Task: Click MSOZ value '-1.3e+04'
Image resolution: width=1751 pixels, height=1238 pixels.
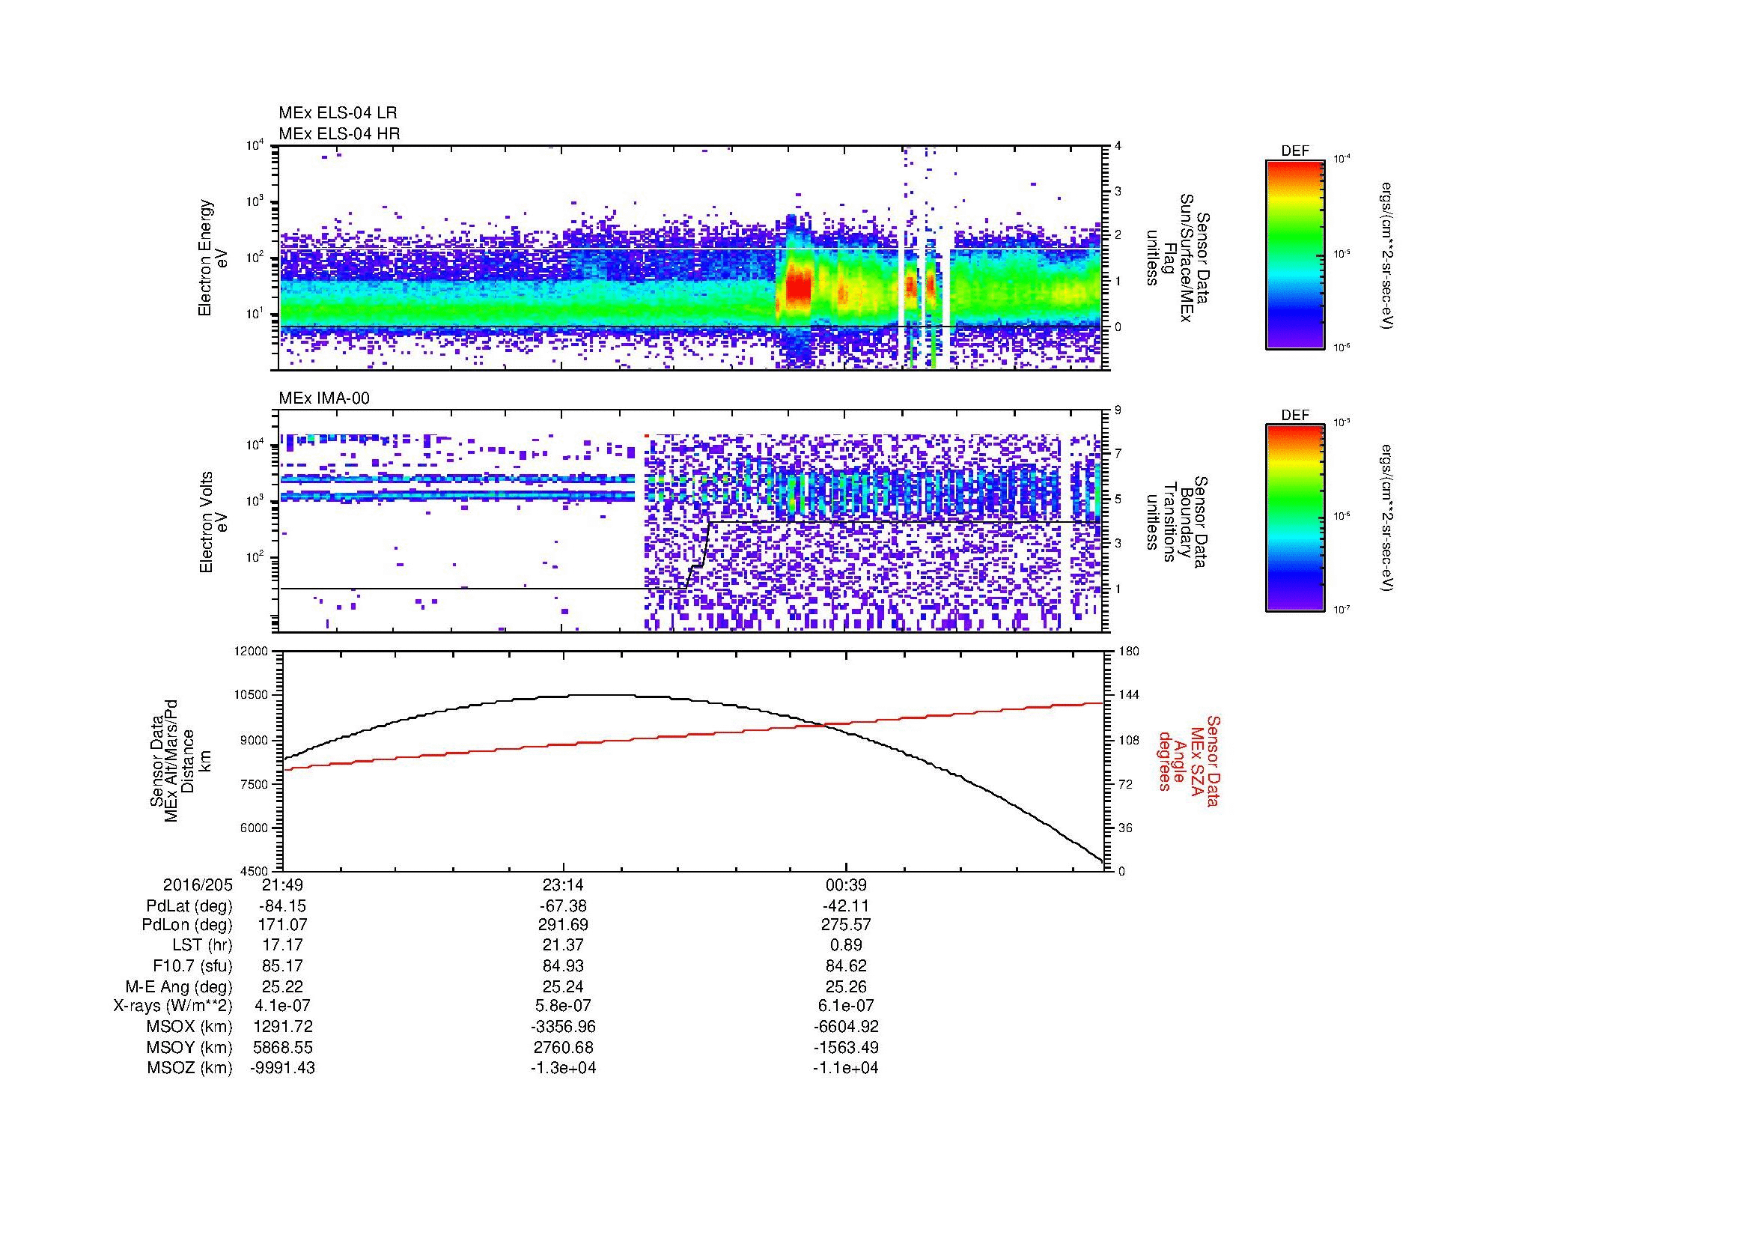Action: coord(564,1068)
